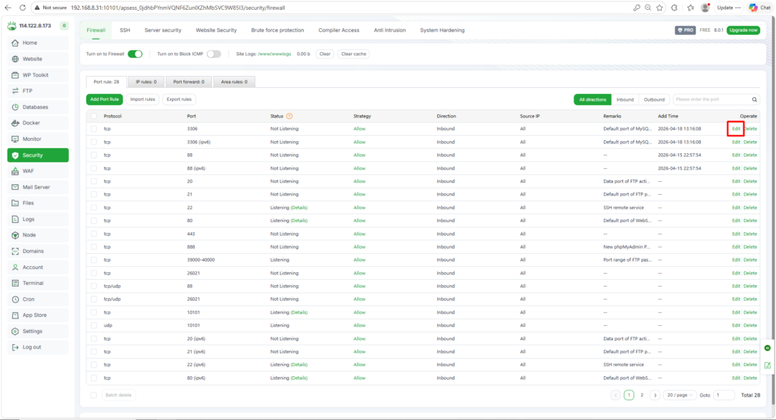Click the Status column help icon

(289, 116)
